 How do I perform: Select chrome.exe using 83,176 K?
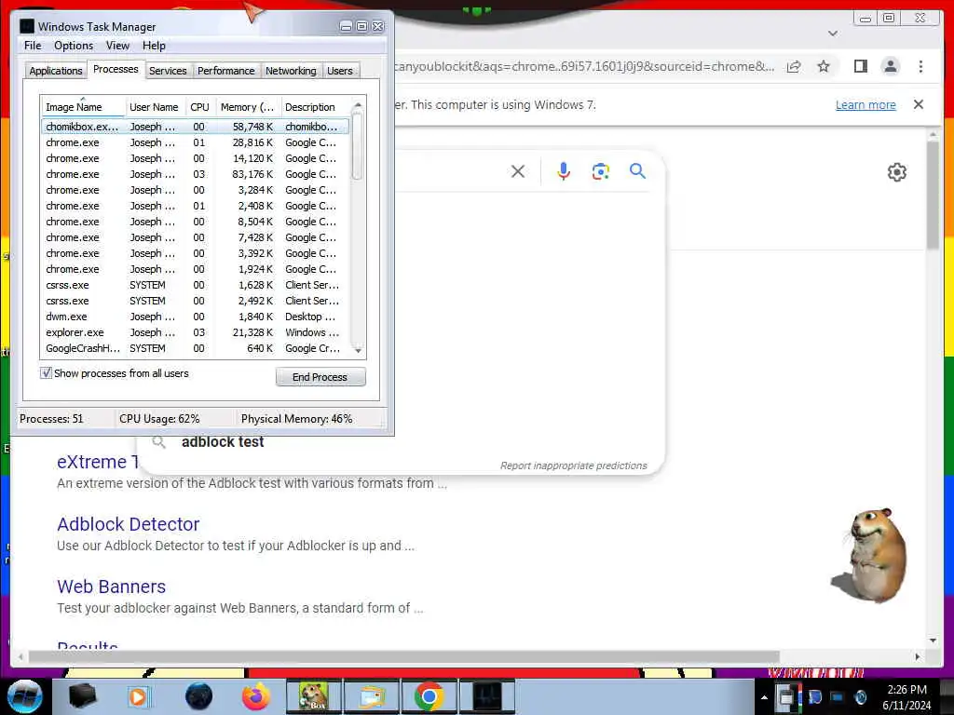coord(196,174)
